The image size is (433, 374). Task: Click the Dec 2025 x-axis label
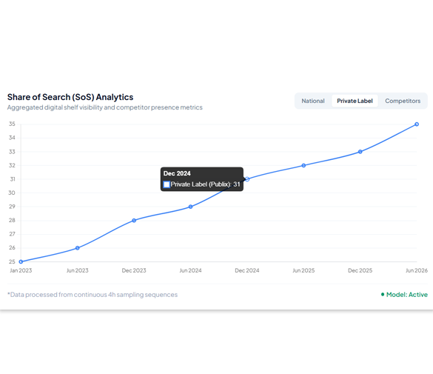coord(360,270)
